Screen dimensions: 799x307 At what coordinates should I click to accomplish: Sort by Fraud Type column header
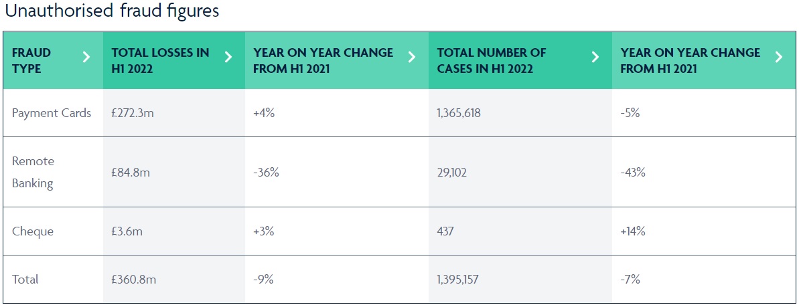(31, 60)
